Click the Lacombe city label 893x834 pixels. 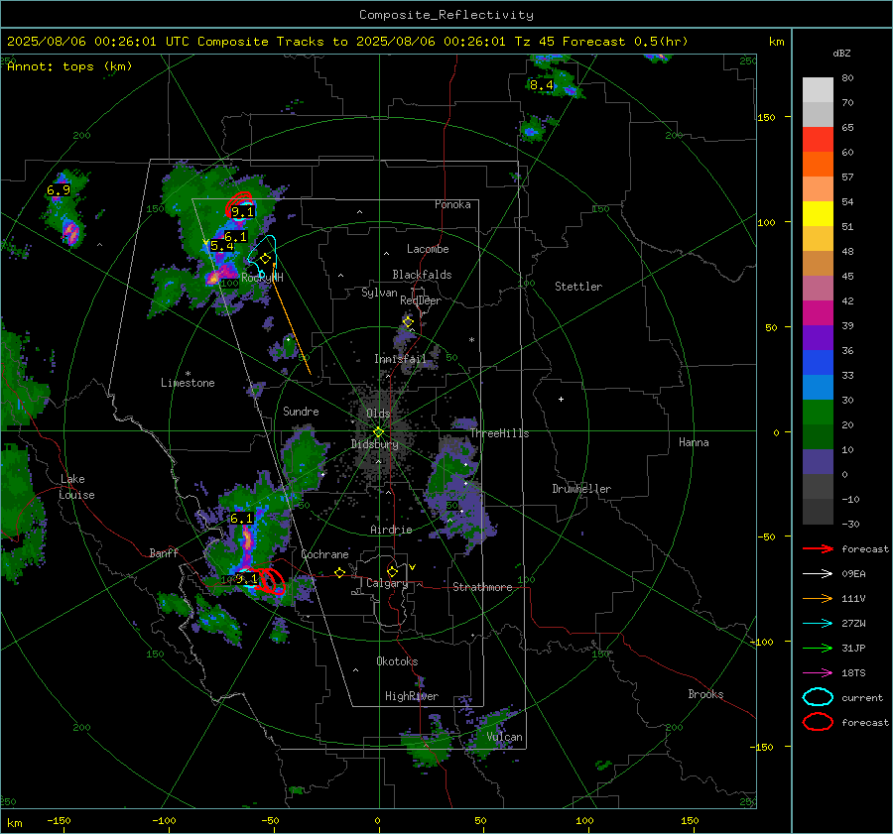[428, 249]
